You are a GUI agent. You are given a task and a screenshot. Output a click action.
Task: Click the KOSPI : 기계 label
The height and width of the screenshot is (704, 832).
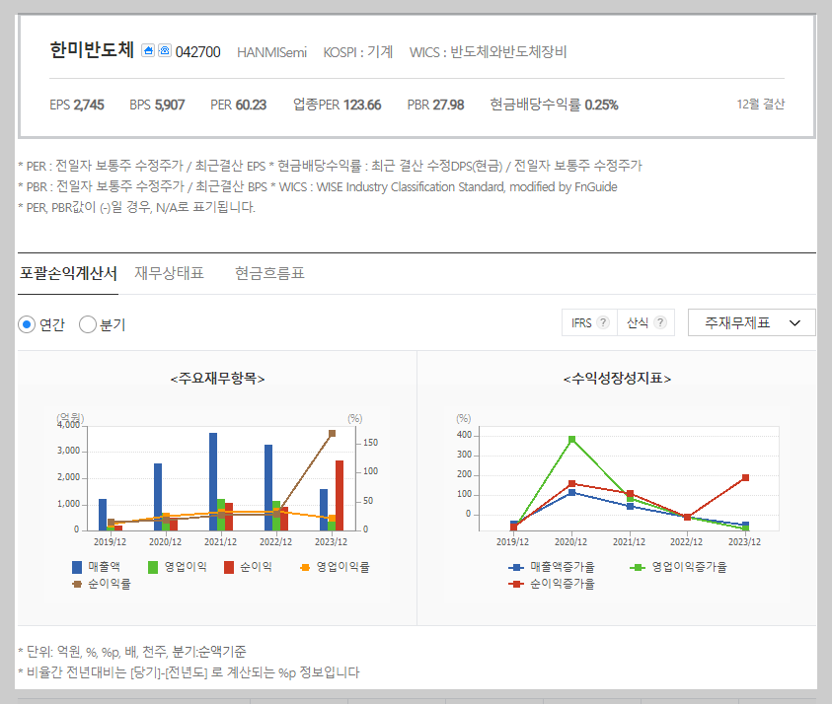[358, 52]
